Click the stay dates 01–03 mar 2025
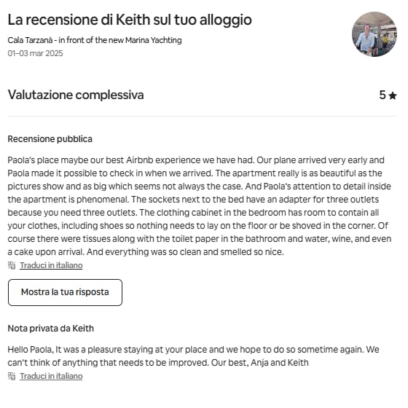Viewport: 408px width, 408px height. point(35,53)
